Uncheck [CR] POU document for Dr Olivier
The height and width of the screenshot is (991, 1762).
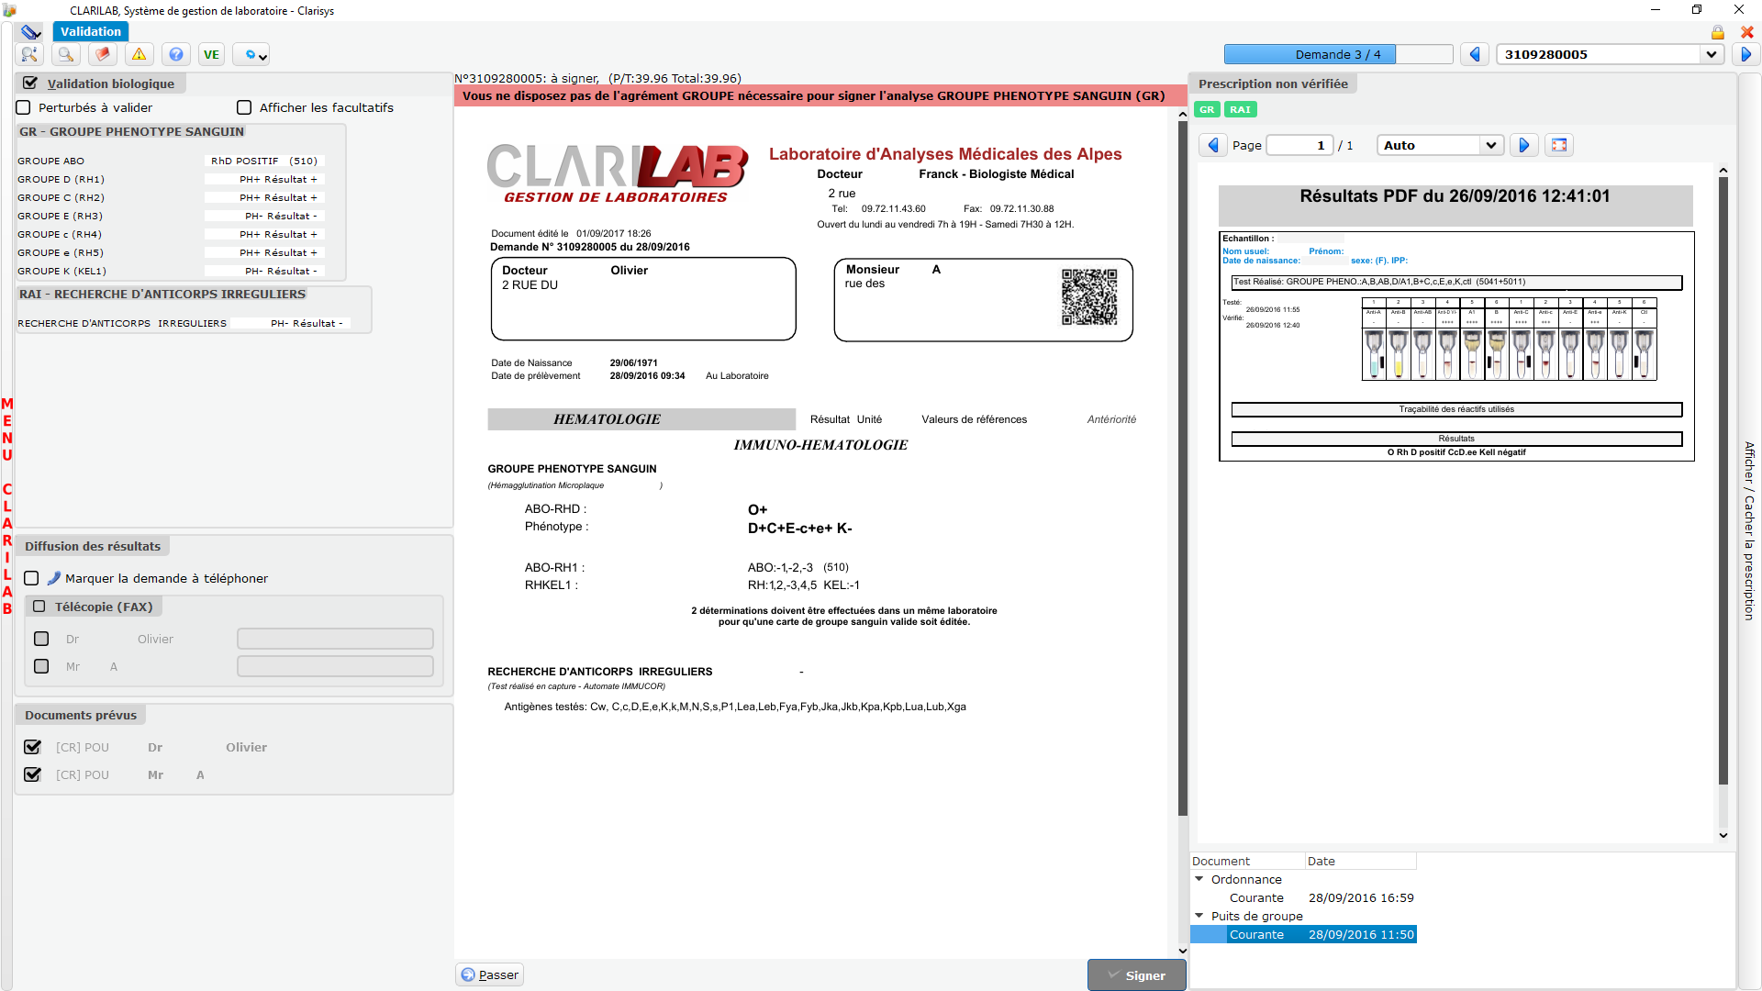pyautogui.click(x=33, y=747)
